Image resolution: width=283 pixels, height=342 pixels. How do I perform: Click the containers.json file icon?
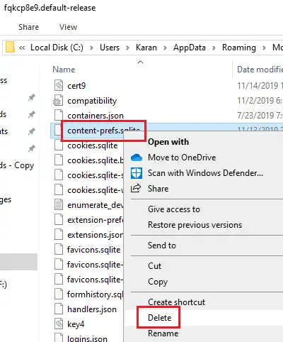point(59,115)
